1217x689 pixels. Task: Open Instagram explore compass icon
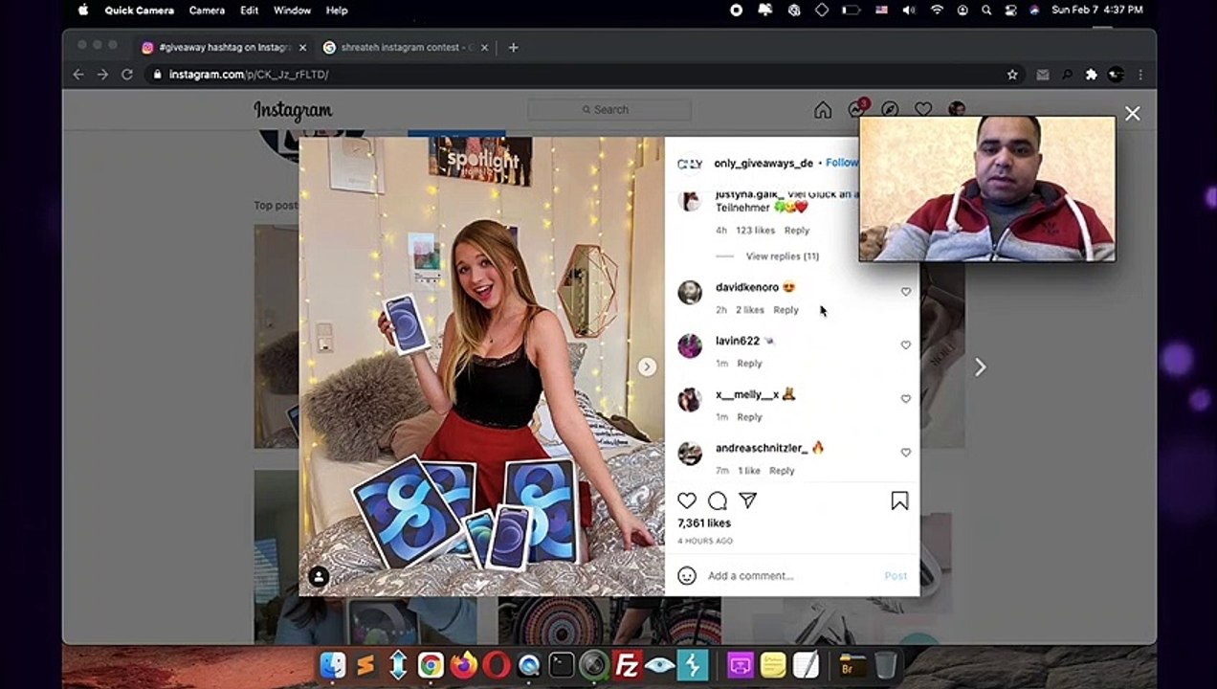click(890, 110)
